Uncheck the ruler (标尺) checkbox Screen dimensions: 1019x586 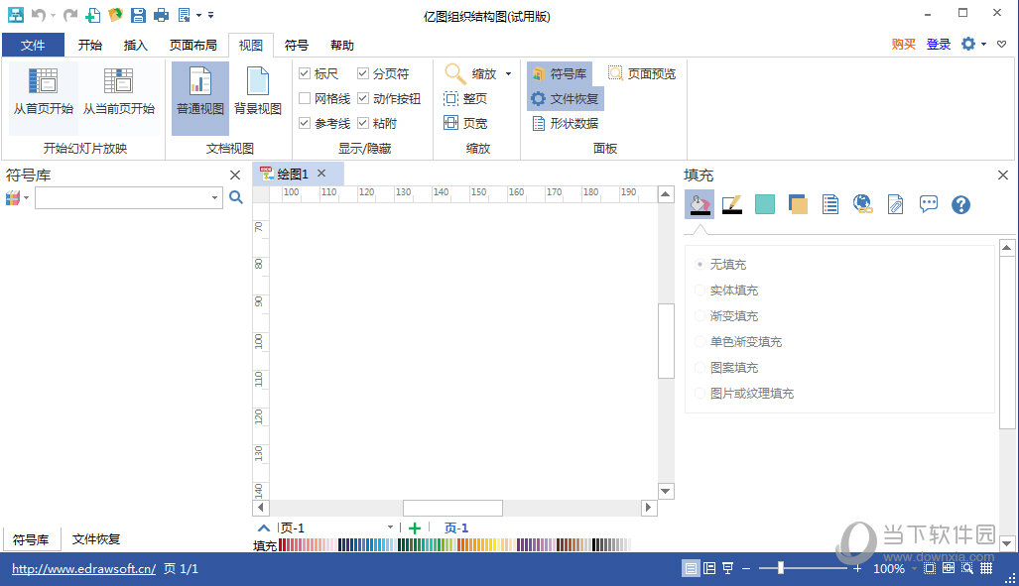tap(306, 73)
